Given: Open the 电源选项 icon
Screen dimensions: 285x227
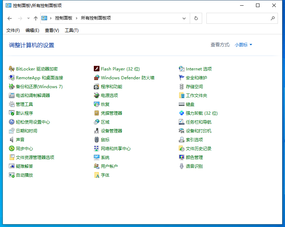Looking at the screenshot, I should pyautogui.click(x=97, y=96).
